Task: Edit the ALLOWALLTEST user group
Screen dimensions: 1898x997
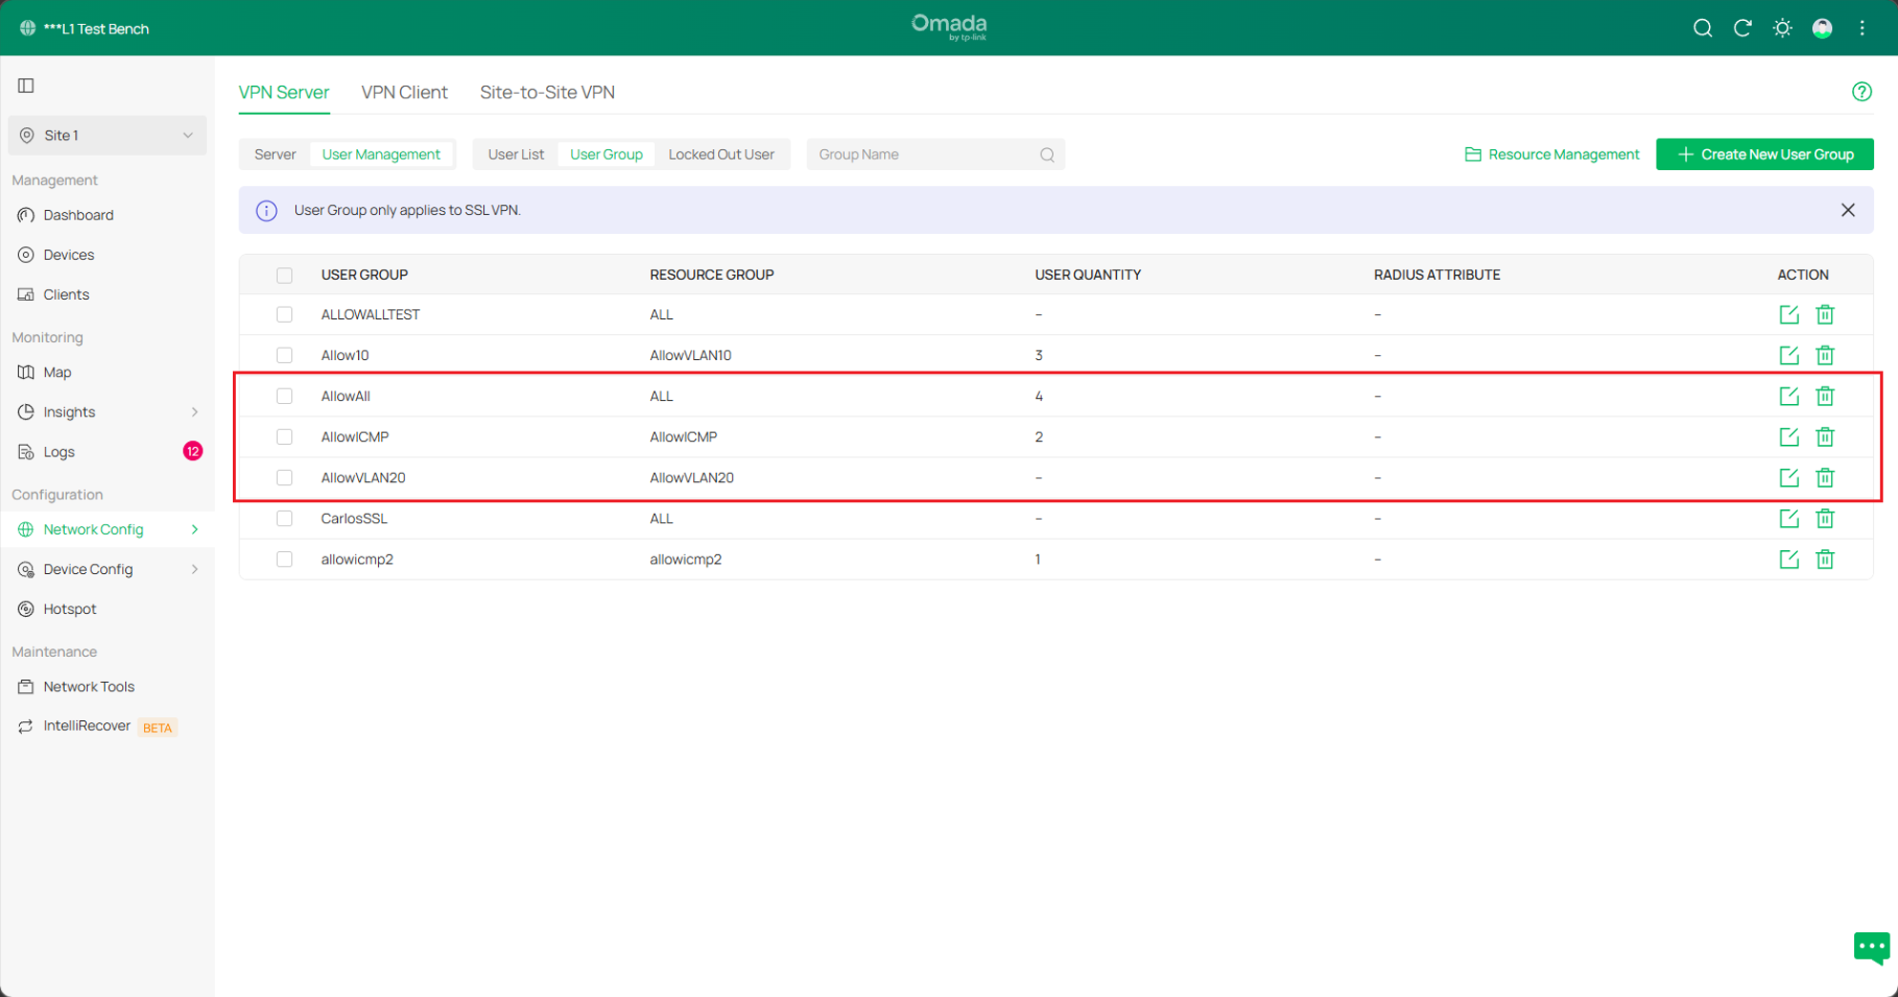Action: pyautogui.click(x=1789, y=314)
